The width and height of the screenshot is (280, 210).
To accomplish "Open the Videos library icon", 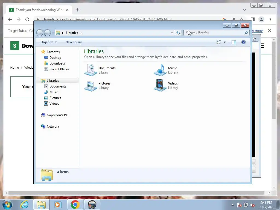I will [x=160, y=86].
